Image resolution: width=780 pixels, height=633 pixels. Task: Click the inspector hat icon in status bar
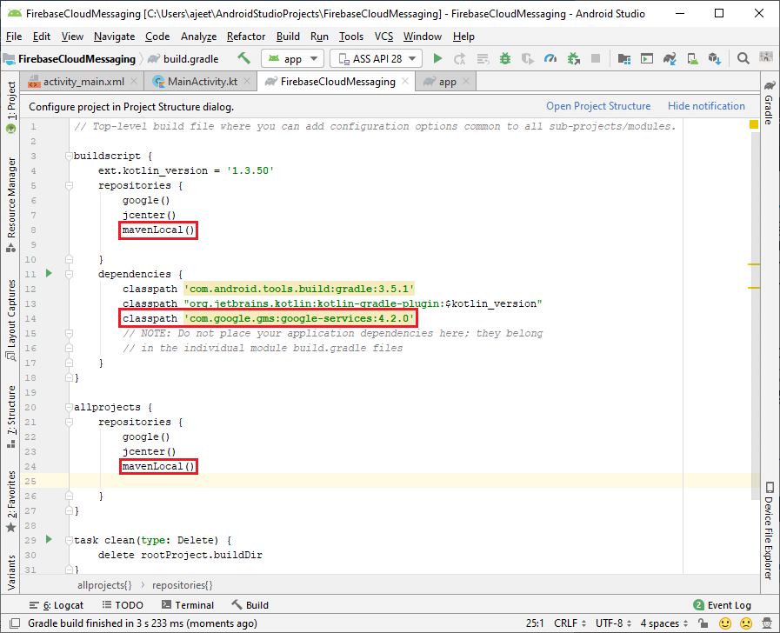[767, 623]
